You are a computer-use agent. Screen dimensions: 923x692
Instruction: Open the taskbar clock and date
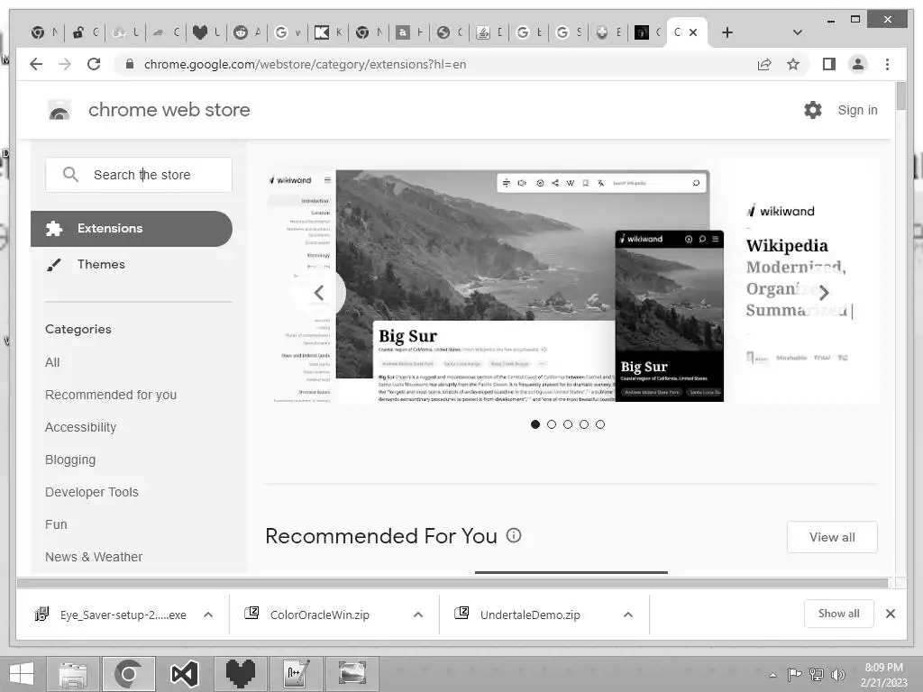pos(883,675)
